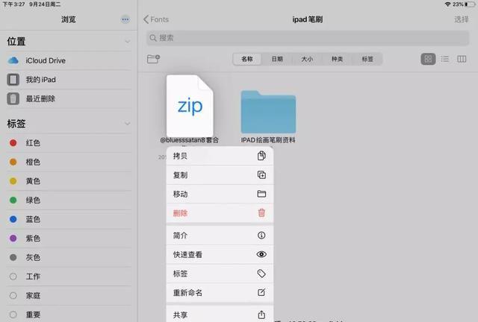Click the ipad 笔刷 folder title

307,19
